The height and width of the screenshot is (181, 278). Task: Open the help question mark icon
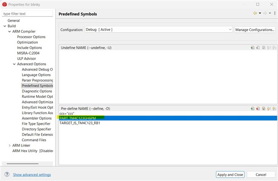7,175
